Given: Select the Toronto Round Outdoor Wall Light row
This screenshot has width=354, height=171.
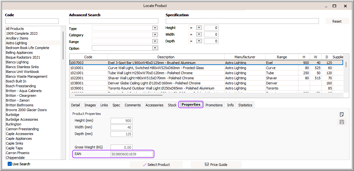Looking at the screenshot, I should tap(206, 88).
